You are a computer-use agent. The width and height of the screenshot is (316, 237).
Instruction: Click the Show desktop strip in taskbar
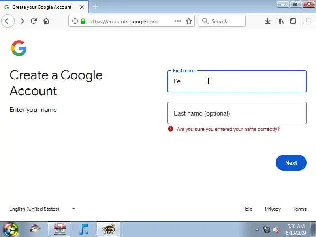[x=313, y=229]
